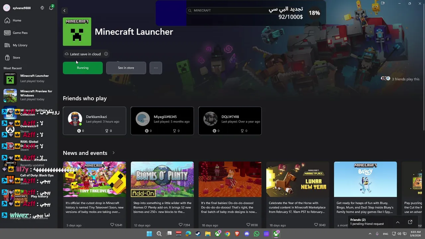
Task: Click the info icon next to Latest save in cloud
Action: [x=106, y=54]
